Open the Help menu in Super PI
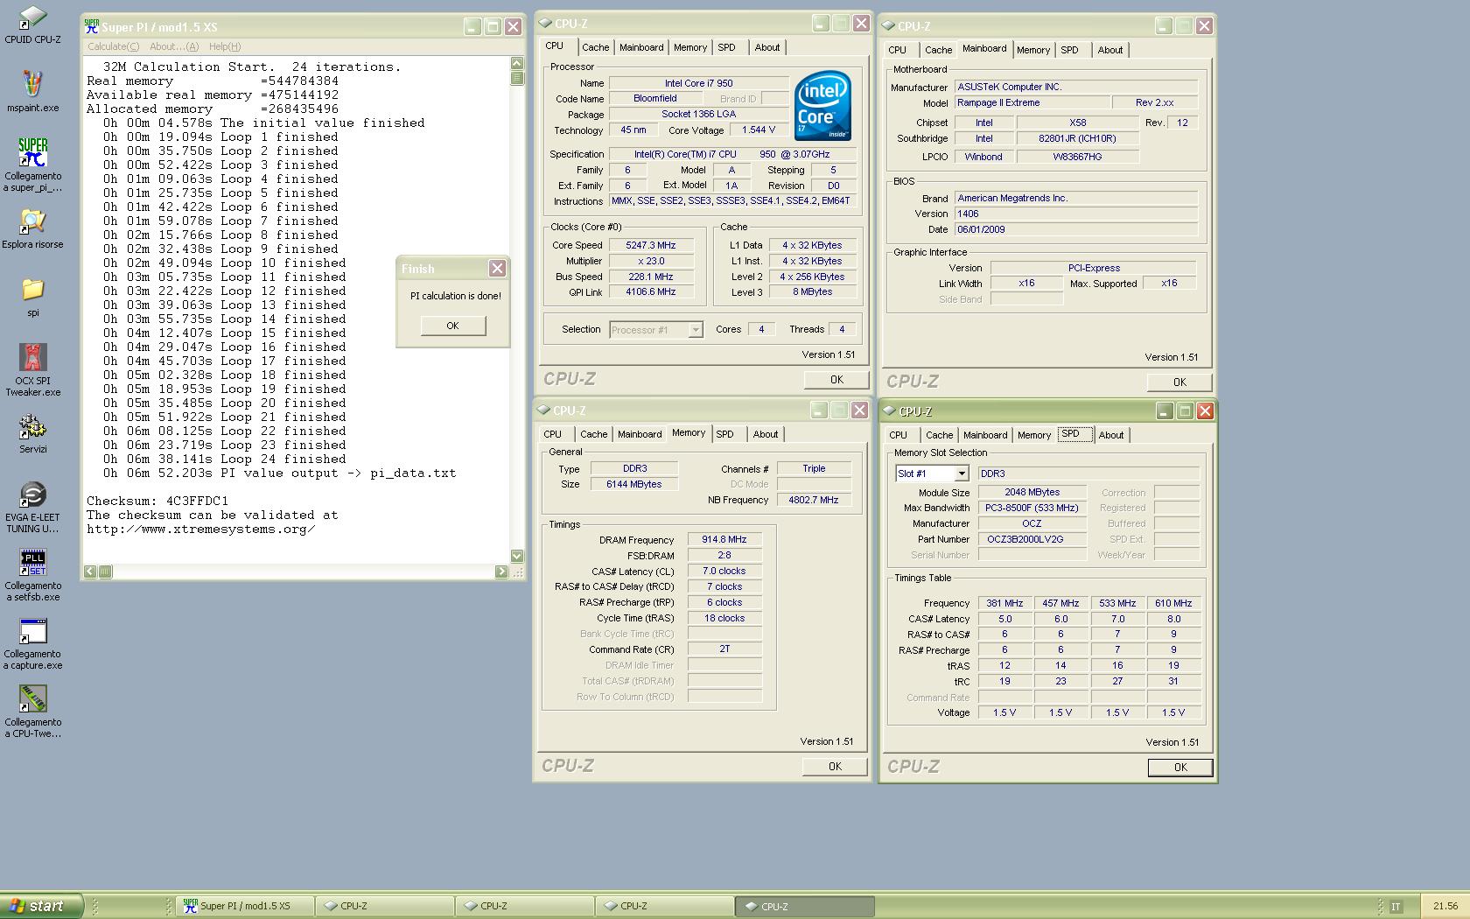 coord(225,46)
